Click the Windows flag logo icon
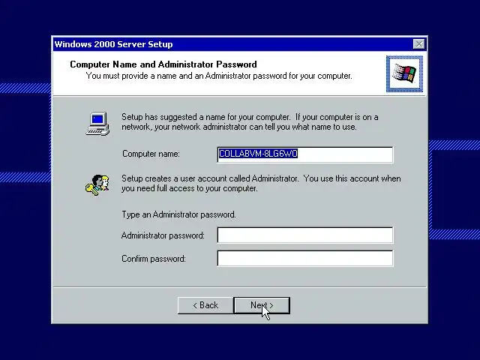 (405, 73)
